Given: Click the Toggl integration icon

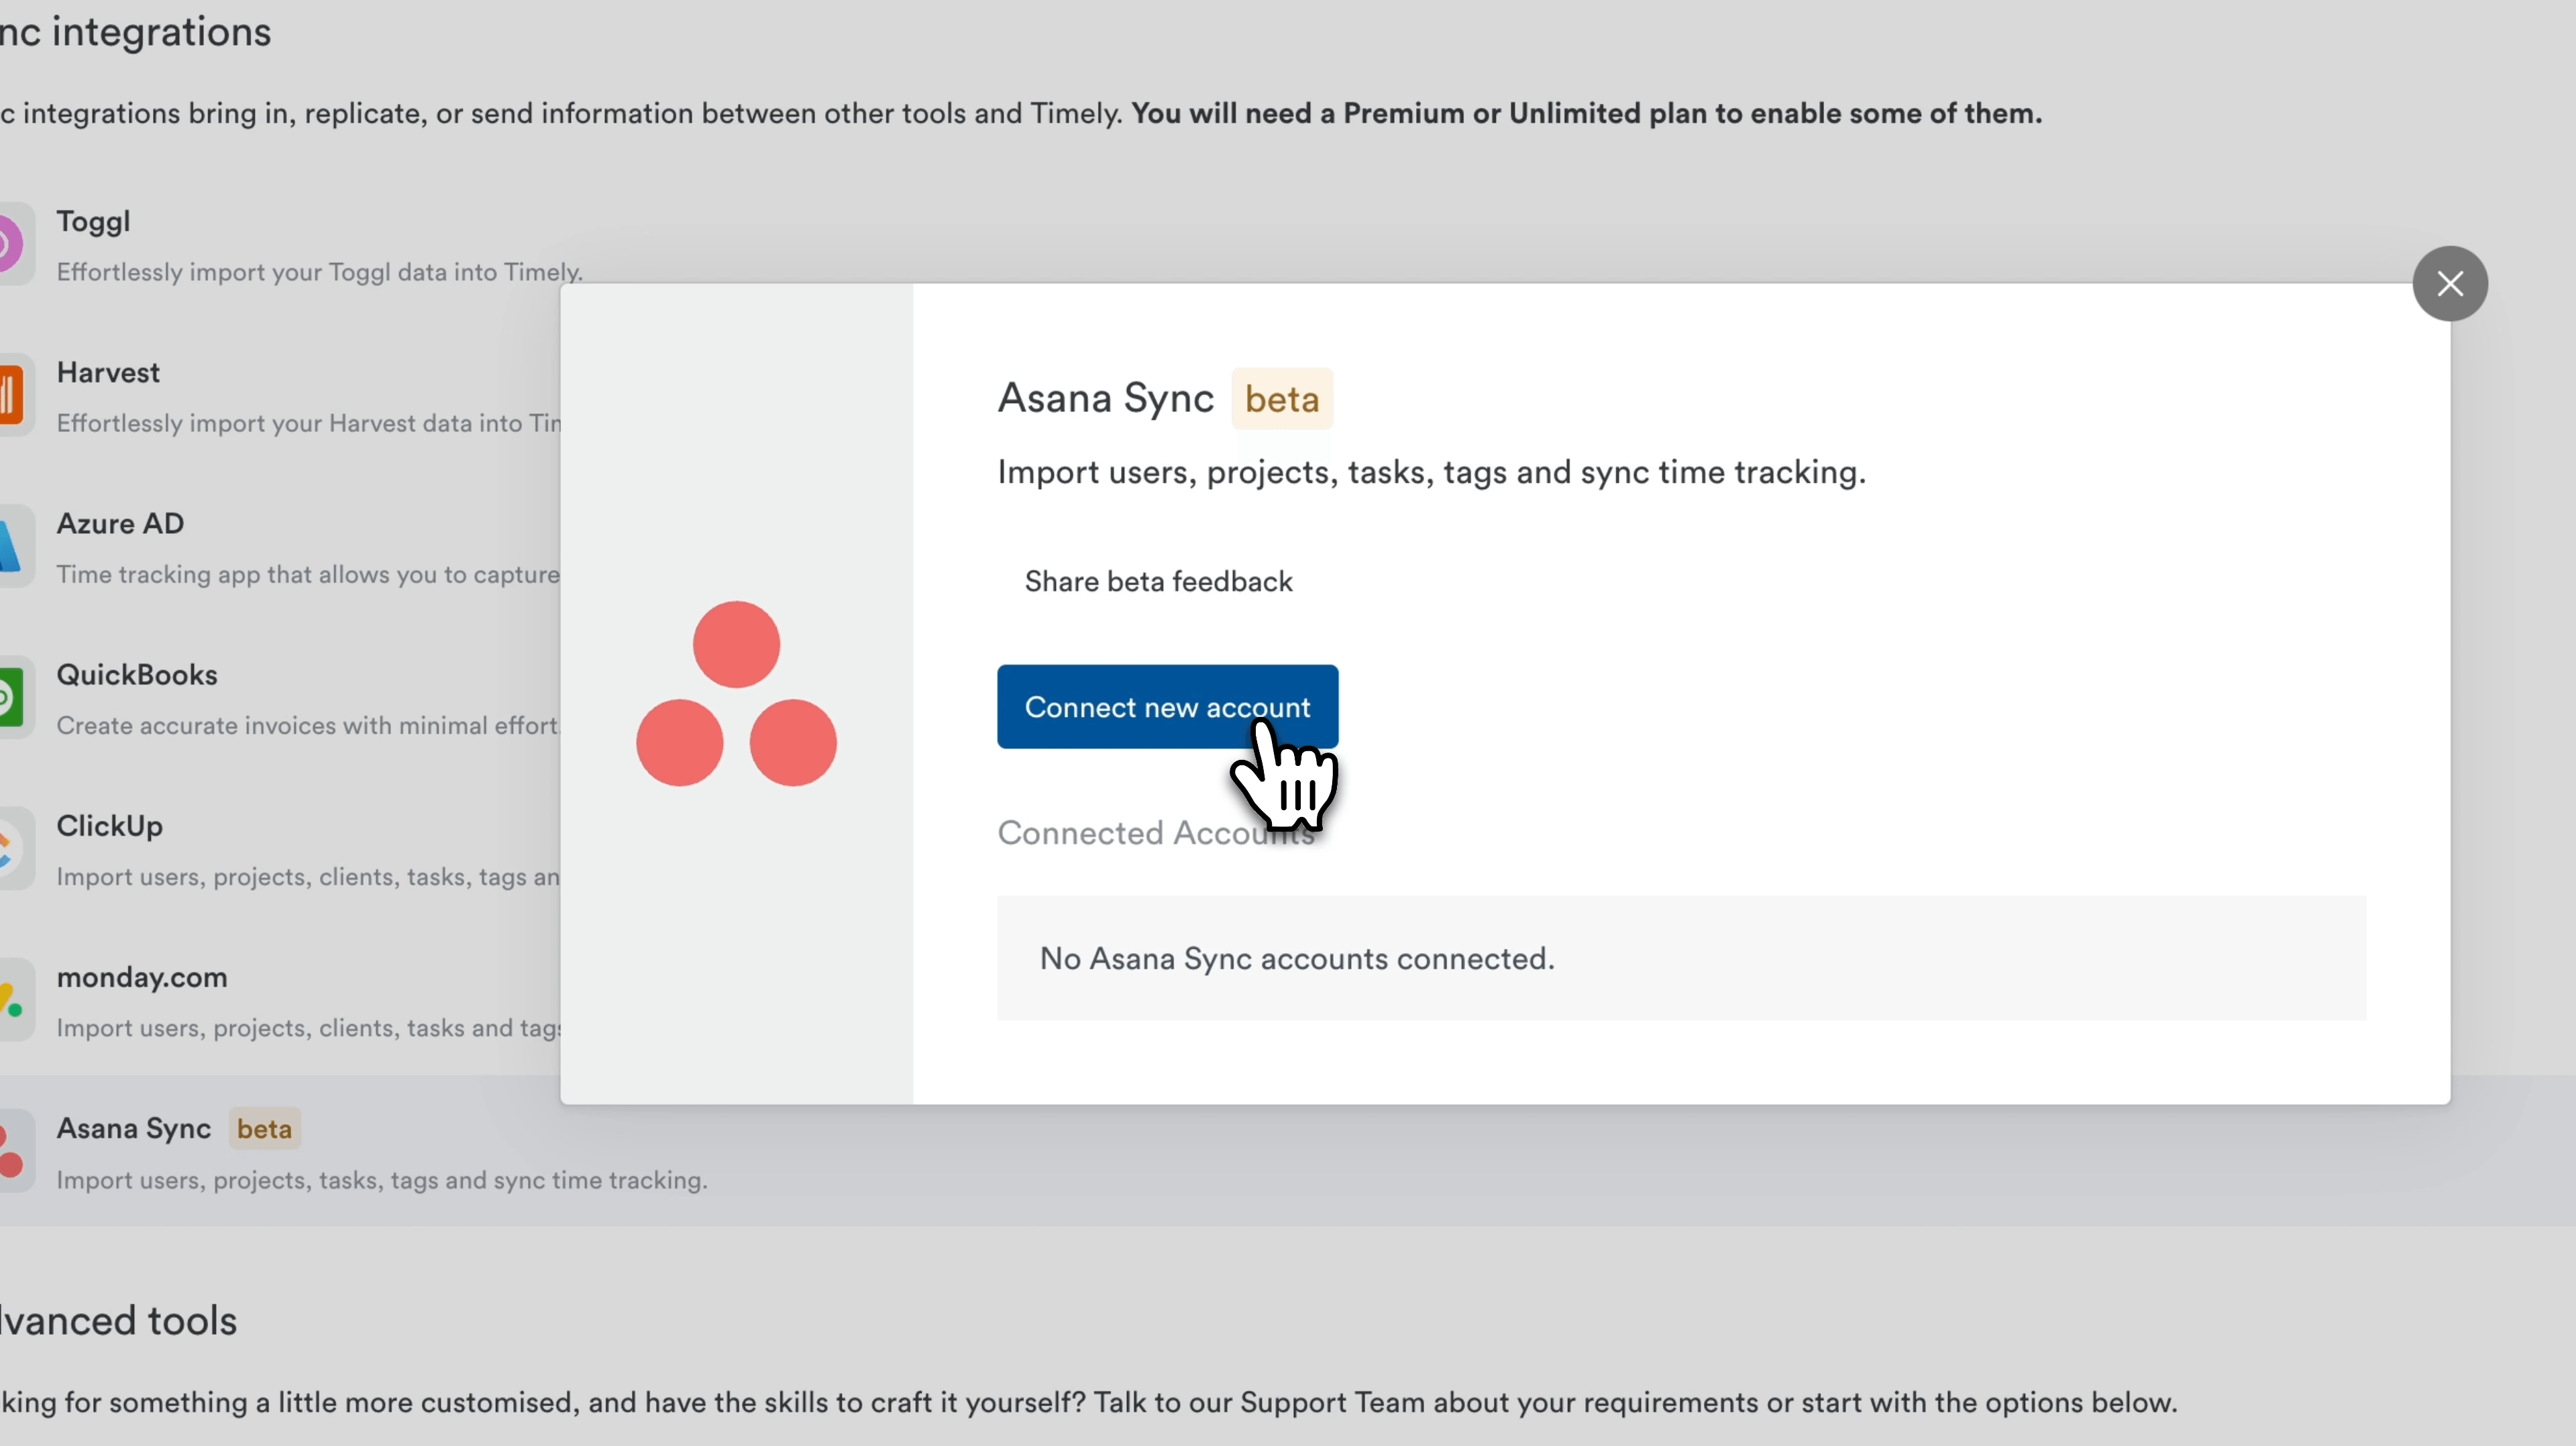Looking at the screenshot, I should (12, 245).
